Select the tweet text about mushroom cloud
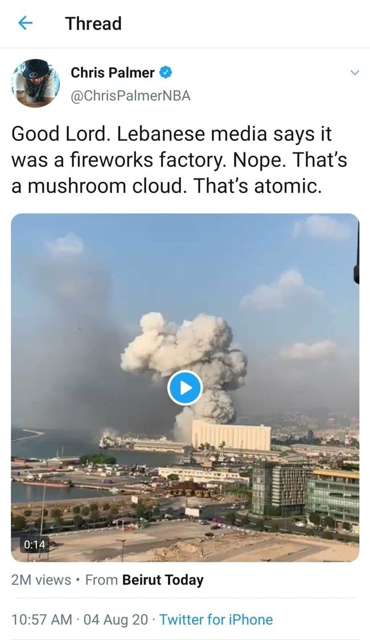 179,160
